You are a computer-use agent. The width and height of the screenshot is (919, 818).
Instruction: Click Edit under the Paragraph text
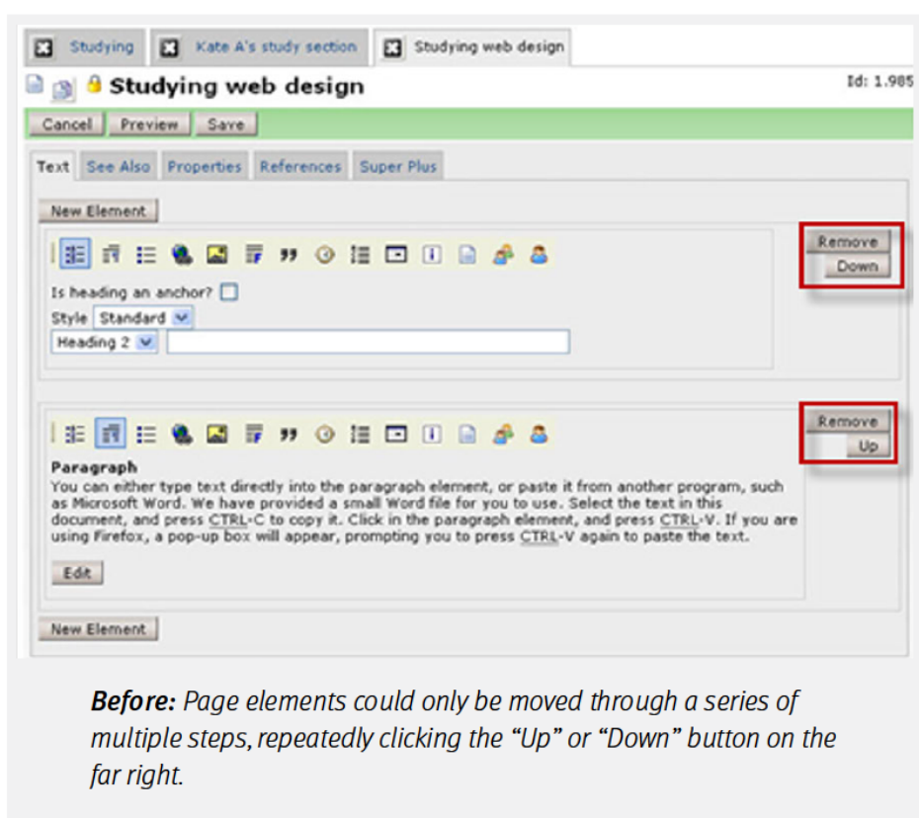(x=77, y=574)
